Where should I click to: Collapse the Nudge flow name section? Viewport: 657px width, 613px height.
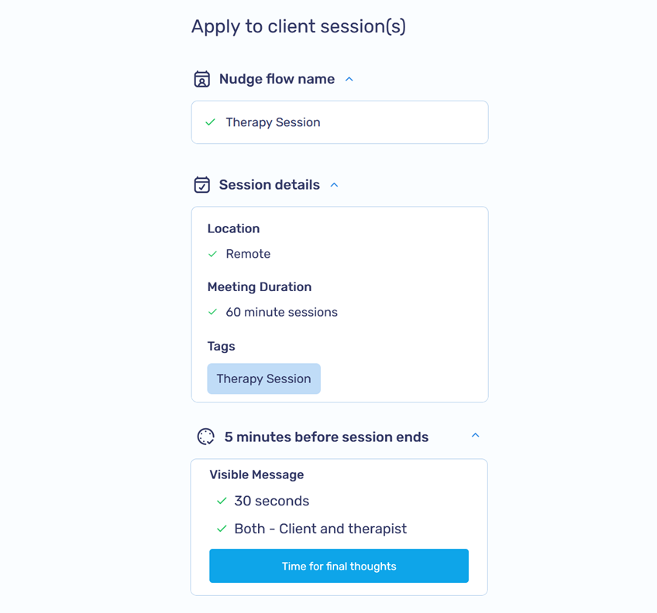click(x=349, y=78)
